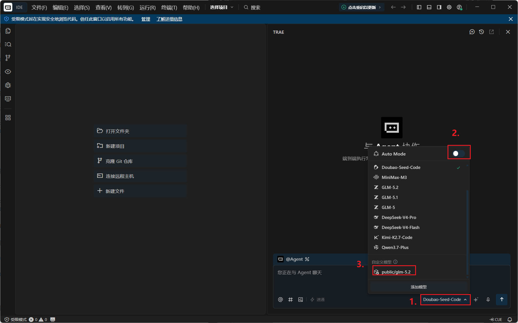This screenshot has width=518, height=323.
Task: Click the # context icon in chat
Action: [291, 300]
